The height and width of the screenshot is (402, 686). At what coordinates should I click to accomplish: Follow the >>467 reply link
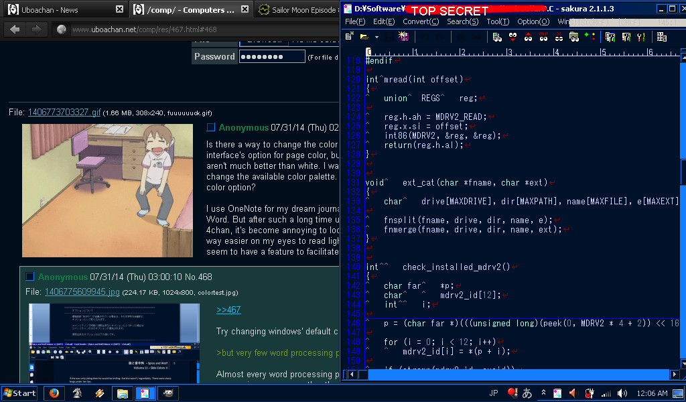(x=228, y=310)
